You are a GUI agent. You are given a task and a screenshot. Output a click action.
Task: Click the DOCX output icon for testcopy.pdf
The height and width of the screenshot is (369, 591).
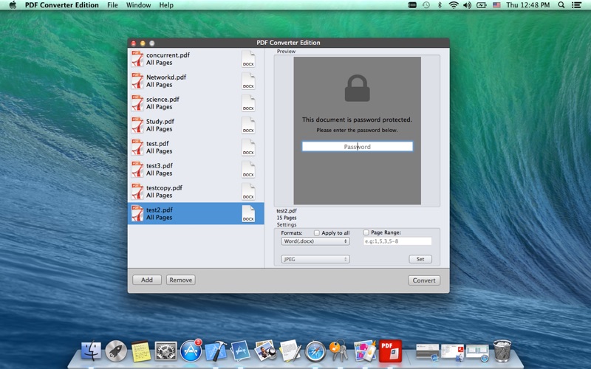pyautogui.click(x=248, y=192)
